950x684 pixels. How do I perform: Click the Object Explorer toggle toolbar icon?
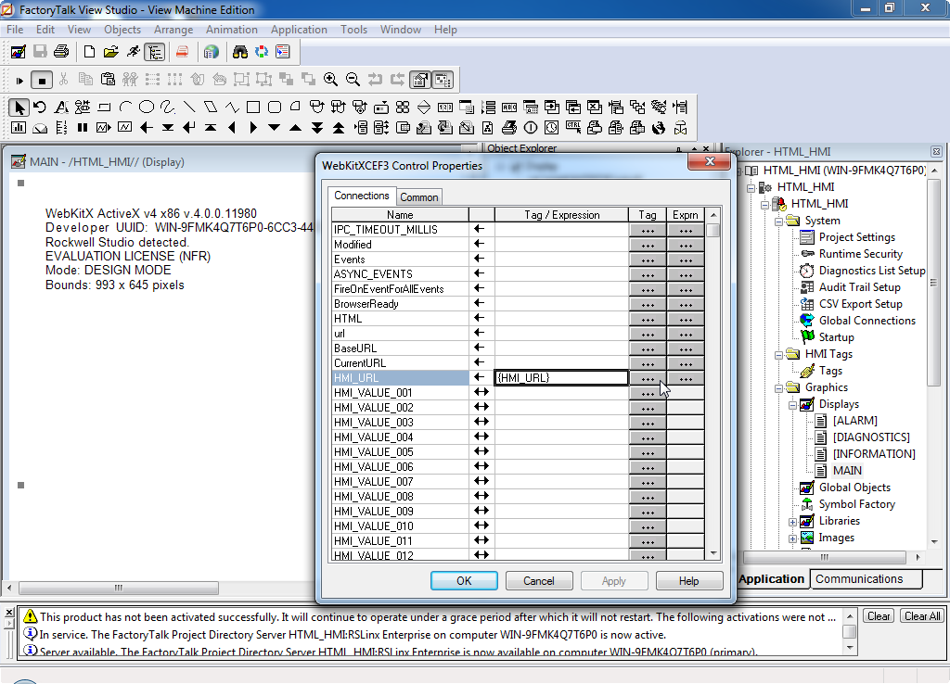click(x=443, y=80)
